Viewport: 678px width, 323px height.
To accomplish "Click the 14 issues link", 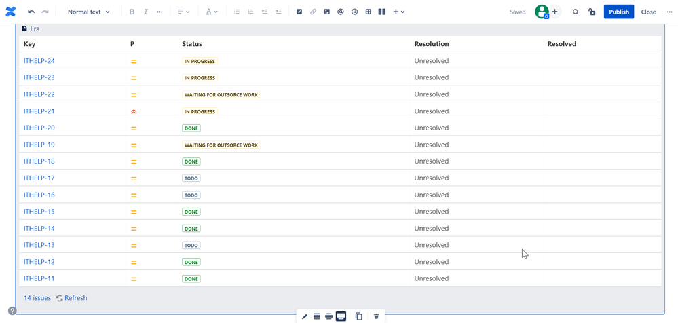I will click(x=37, y=298).
